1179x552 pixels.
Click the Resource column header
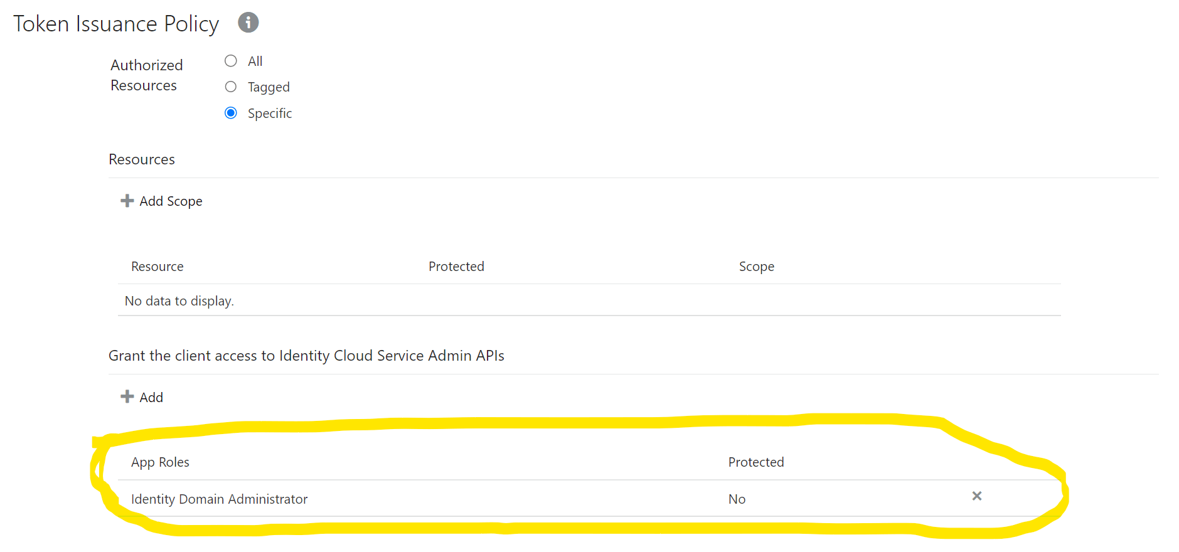click(x=157, y=267)
